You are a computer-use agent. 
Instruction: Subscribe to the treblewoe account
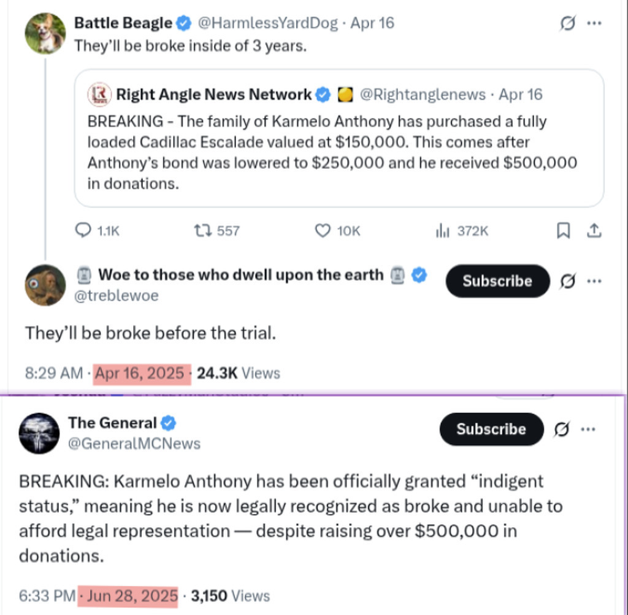(x=497, y=281)
